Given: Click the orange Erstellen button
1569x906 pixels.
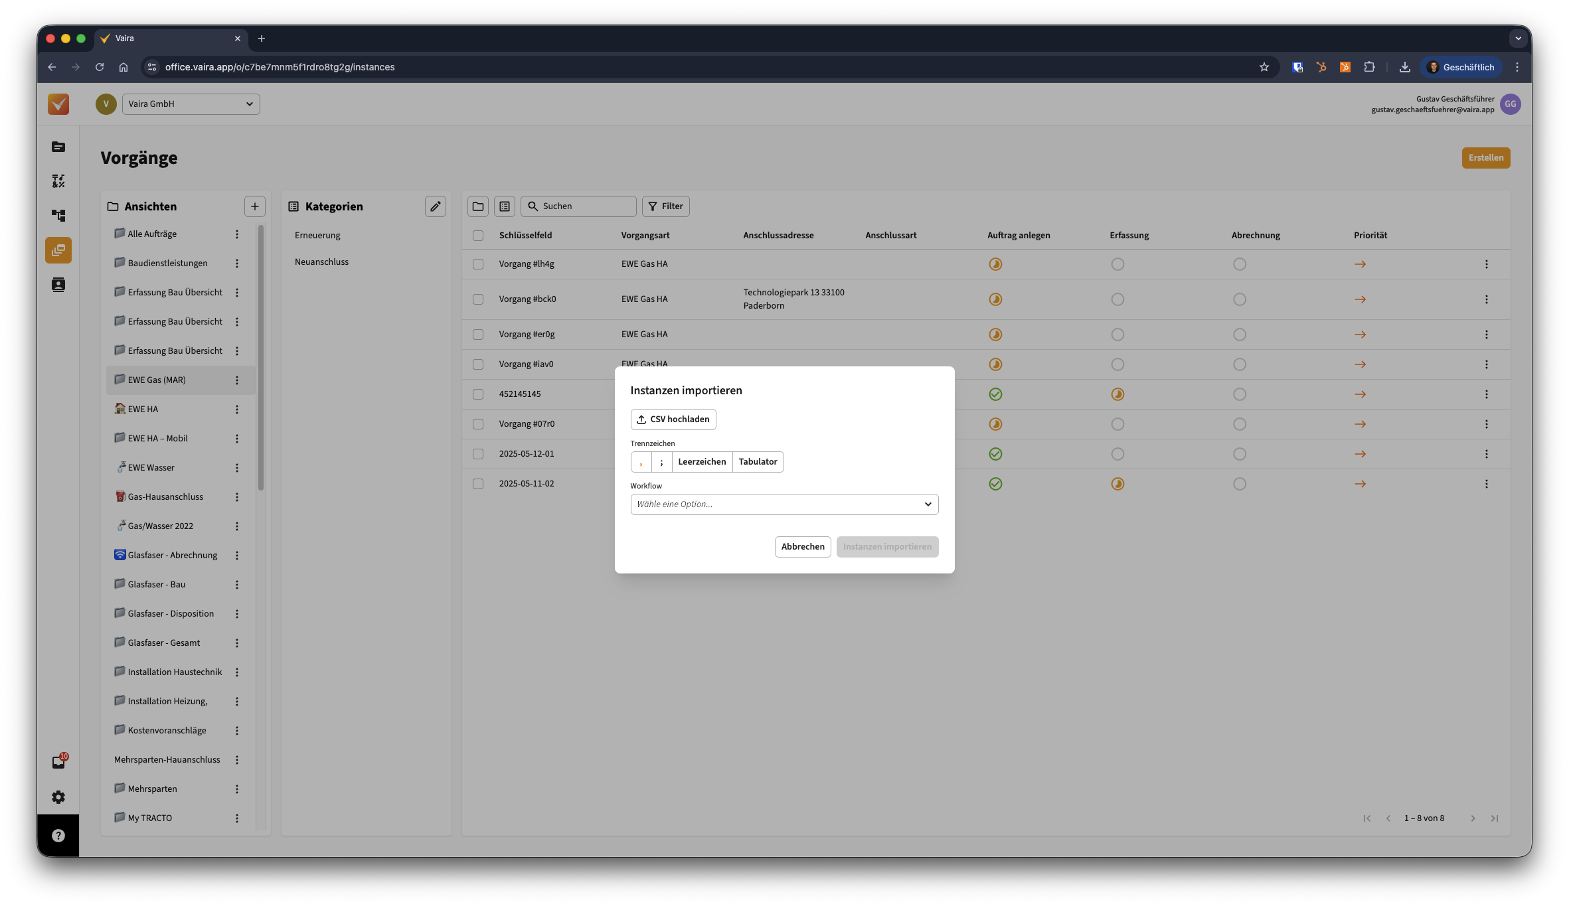Looking at the screenshot, I should 1485,158.
